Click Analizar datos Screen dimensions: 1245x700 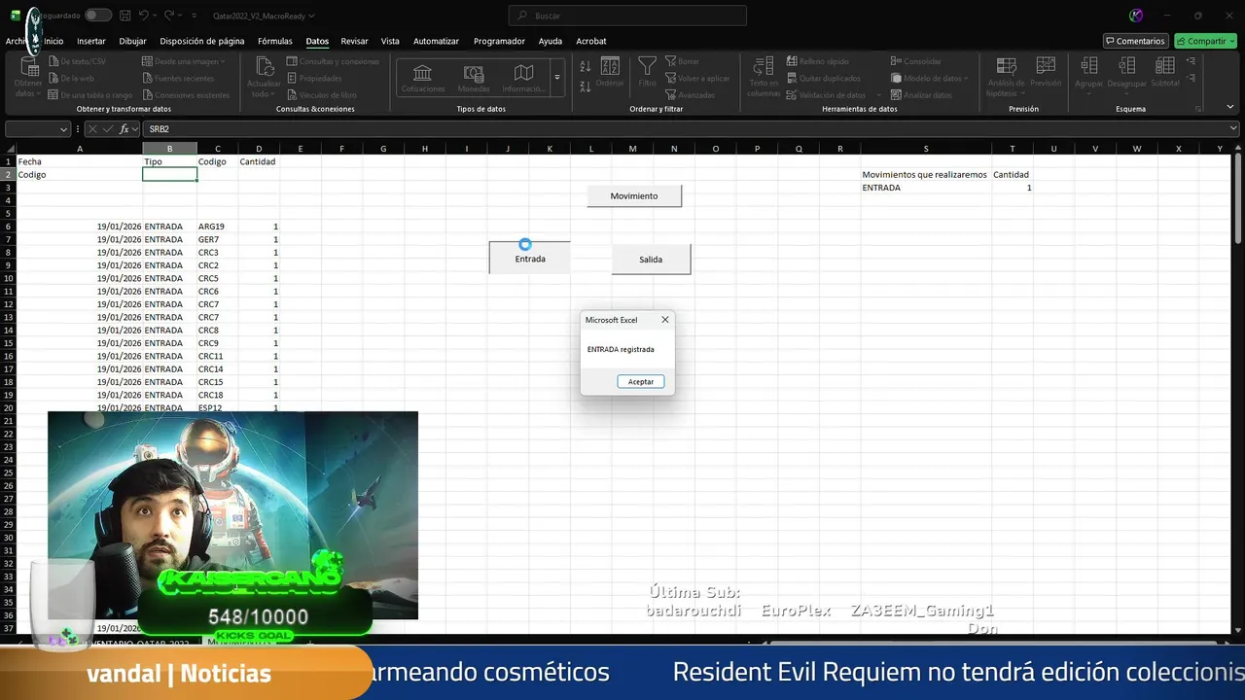921,95
